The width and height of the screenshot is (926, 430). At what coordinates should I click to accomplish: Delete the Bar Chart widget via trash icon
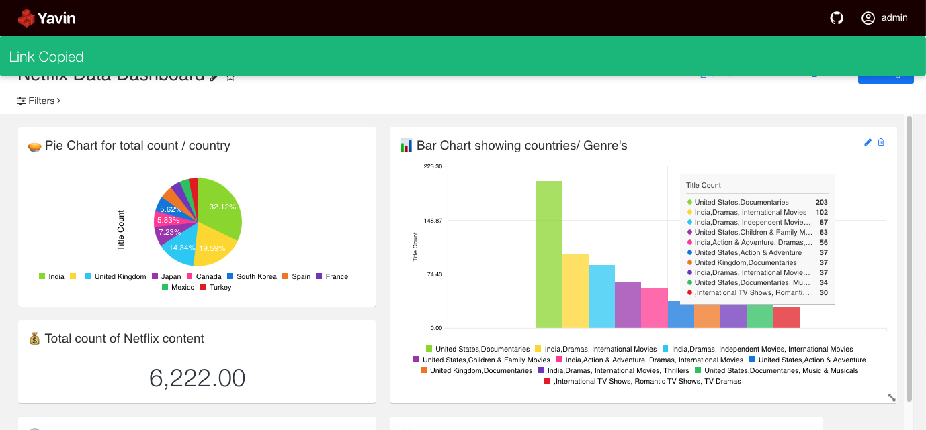[x=882, y=142]
